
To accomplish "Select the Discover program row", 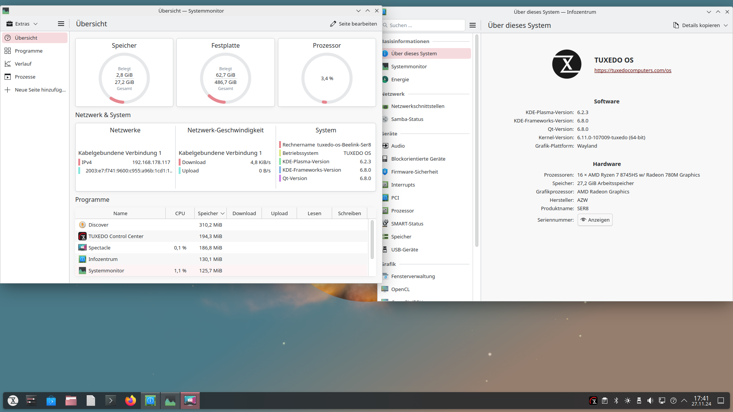I will (221, 225).
